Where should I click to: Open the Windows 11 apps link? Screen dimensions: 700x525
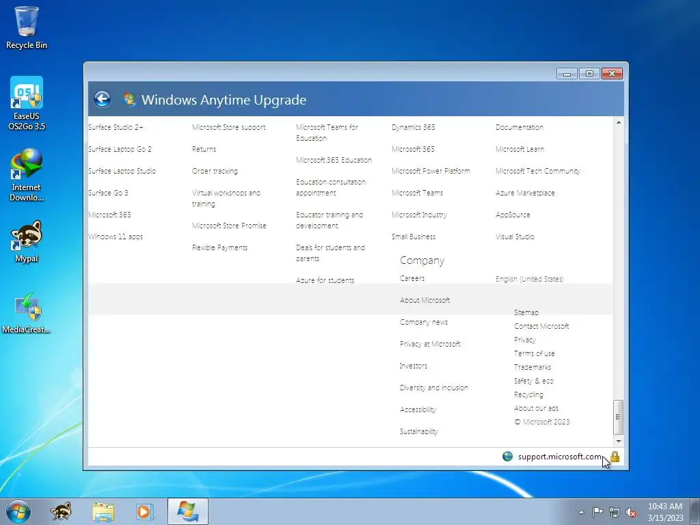point(116,237)
